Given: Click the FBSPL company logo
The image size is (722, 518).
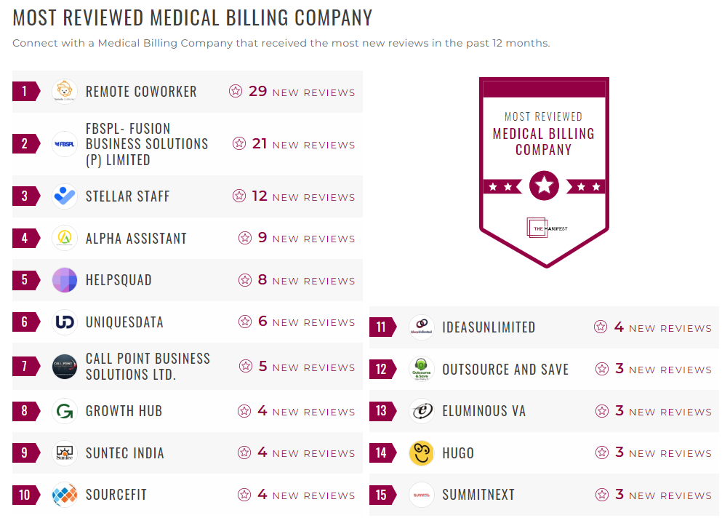Looking at the screenshot, I should pos(65,144).
